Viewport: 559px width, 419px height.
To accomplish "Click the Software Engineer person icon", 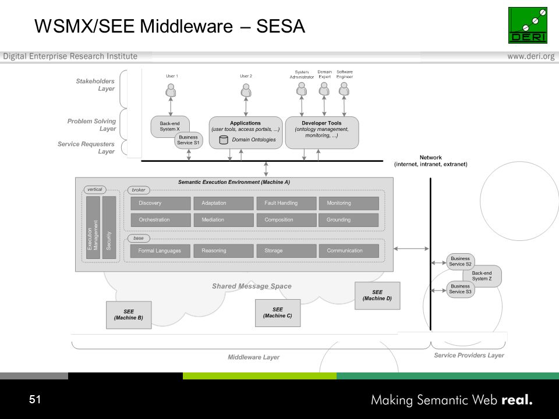I will coord(344,89).
